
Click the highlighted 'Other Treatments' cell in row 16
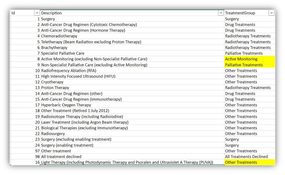(250, 162)
